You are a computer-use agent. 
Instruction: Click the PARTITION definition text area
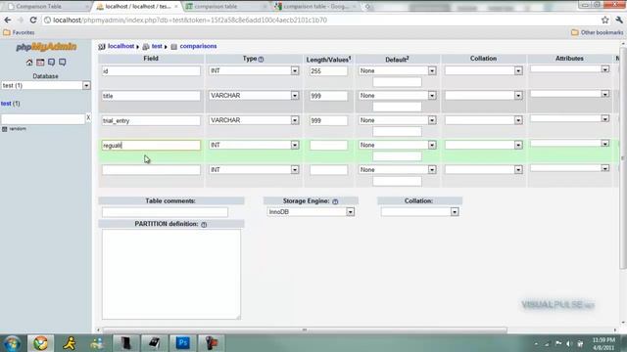coord(171,274)
